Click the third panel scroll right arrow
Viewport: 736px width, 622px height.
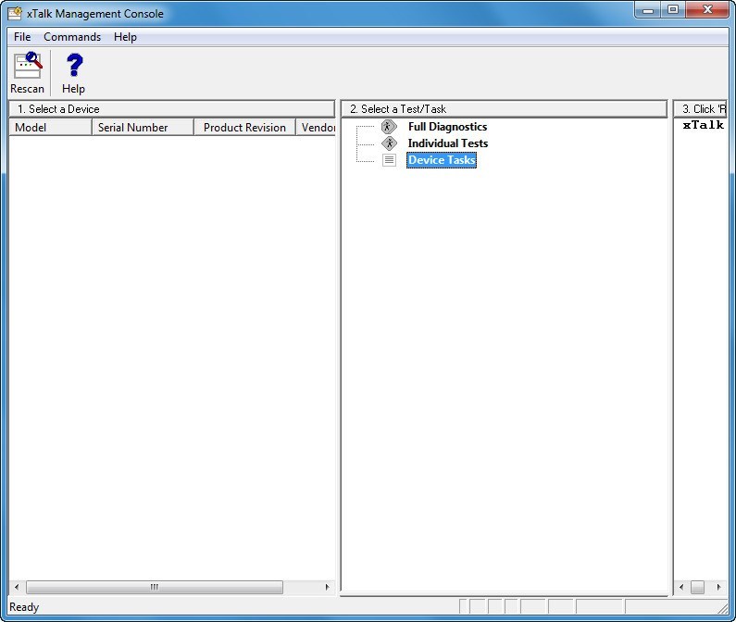point(718,587)
